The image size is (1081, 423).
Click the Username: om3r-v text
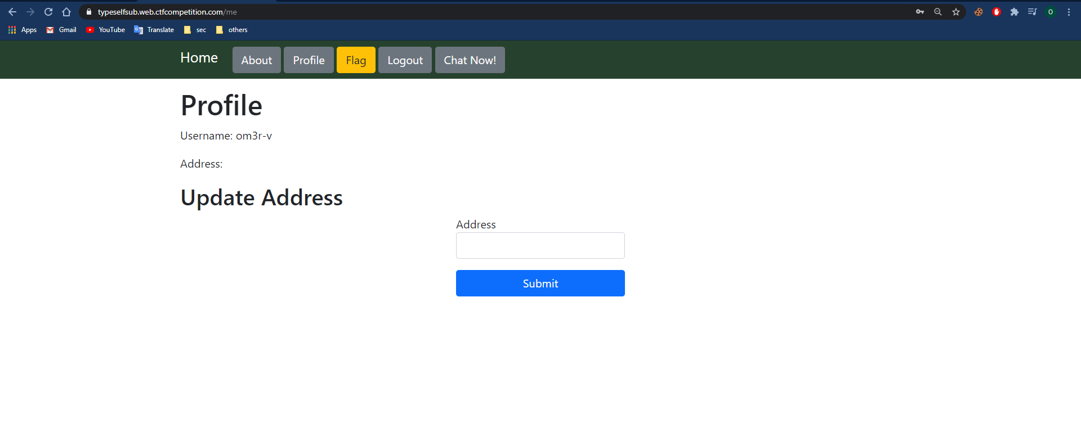pos(226,136)
